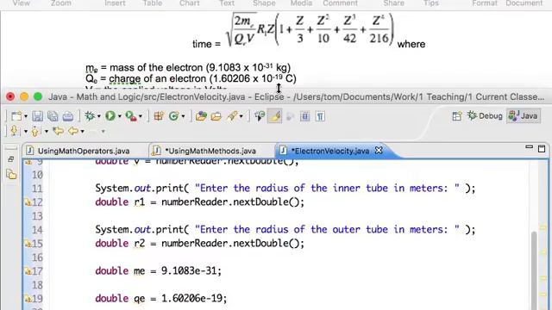
Task: Click the Search flashlight icon
Action: (x=232, y=116)
